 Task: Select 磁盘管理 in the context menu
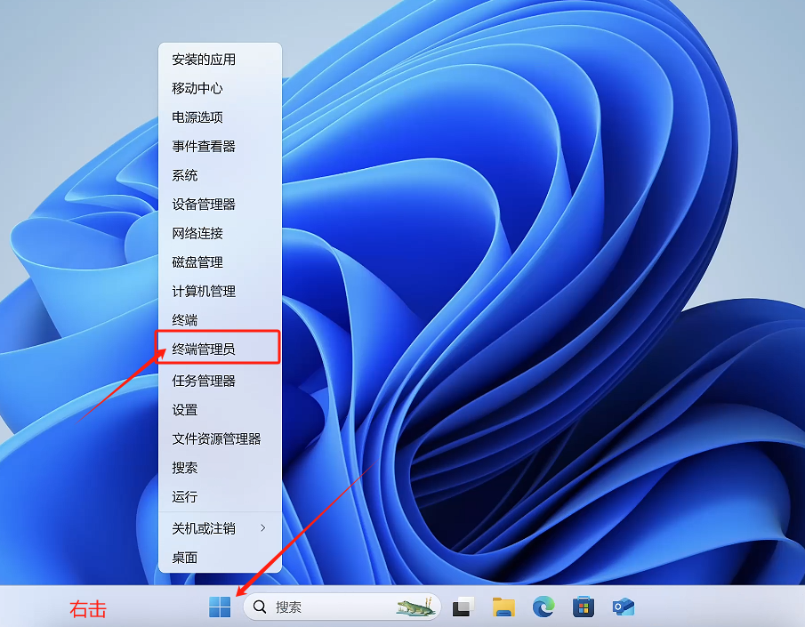pyautogui.click(x=196, y=261)
